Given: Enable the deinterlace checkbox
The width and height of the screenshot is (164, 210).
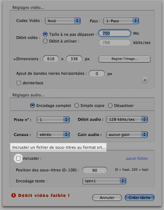Looking at the screenshot, I should coord(19,83).
